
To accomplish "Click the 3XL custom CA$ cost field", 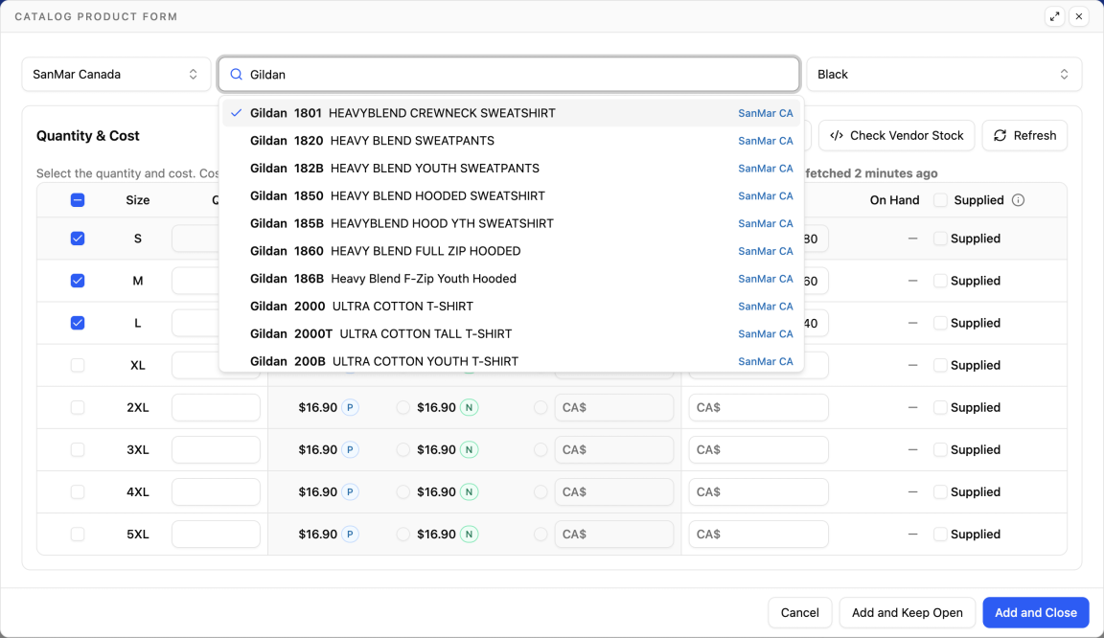I will coord(614,449).
